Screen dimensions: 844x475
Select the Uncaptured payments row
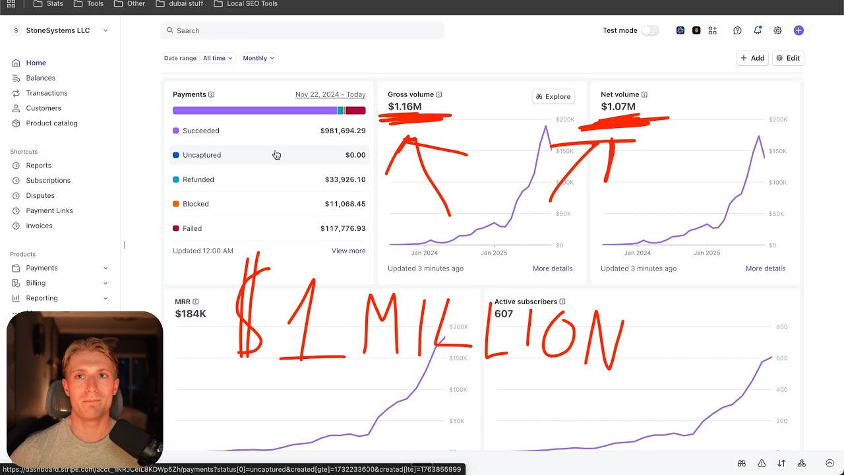tap(269, 155)
